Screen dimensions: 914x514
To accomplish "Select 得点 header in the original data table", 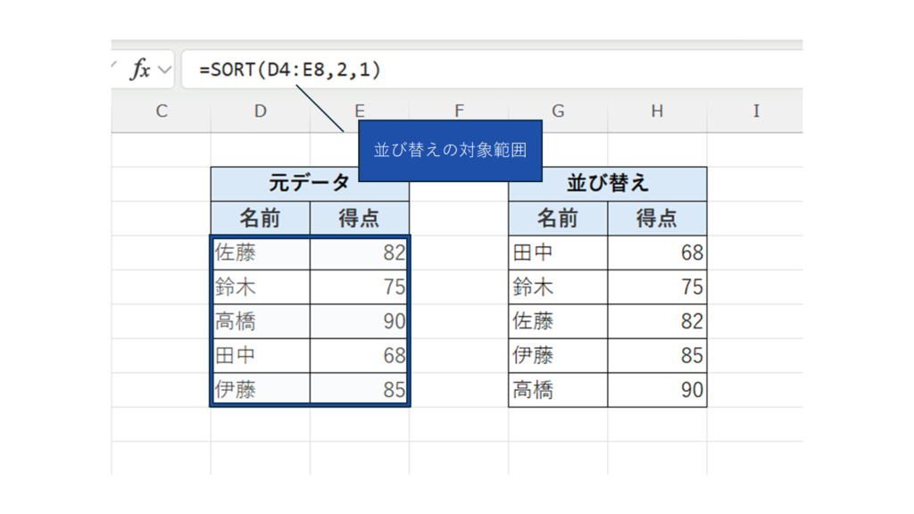I will click(x=360, y=219).
